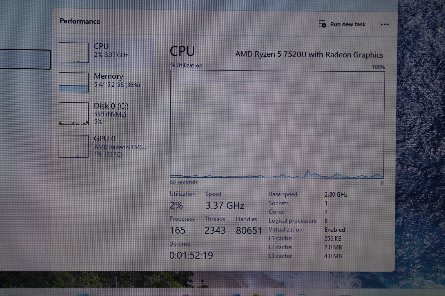Click the L3 cache value 4.0 MB
The image size is (445, 296).
tap(333, 256)
